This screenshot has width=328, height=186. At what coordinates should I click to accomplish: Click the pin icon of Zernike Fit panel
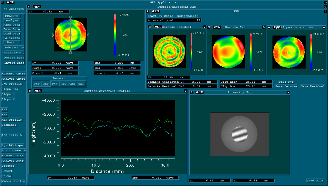(264, 27)
